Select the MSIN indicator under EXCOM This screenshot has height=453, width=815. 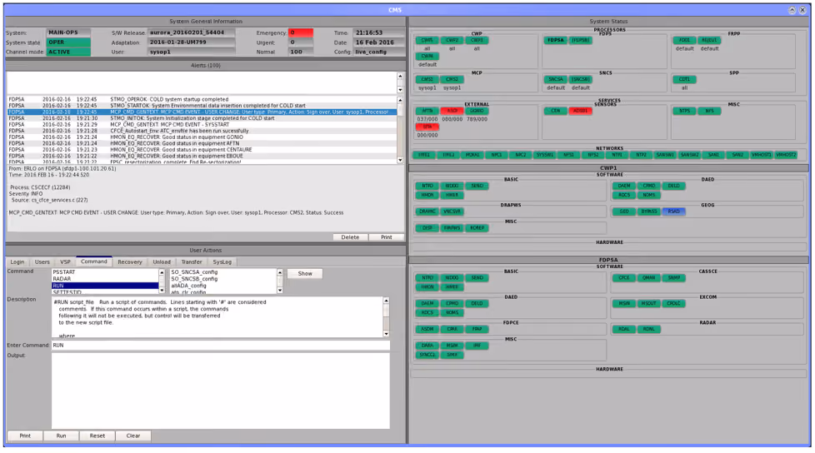coord(623,303)
